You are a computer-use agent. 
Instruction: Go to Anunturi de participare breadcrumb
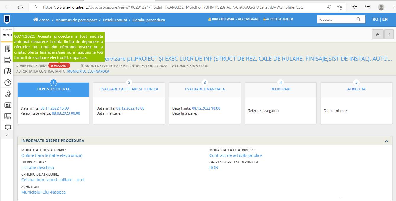coord(77,20)
